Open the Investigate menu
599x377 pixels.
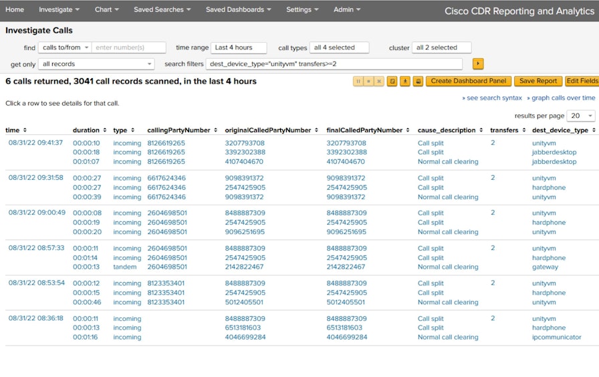(59, 10)
